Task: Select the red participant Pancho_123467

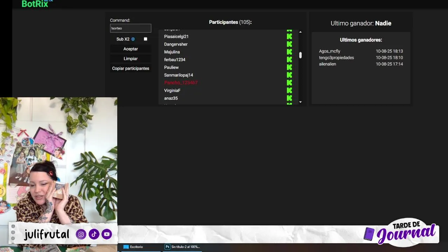Action: click(x=181, y=83)
